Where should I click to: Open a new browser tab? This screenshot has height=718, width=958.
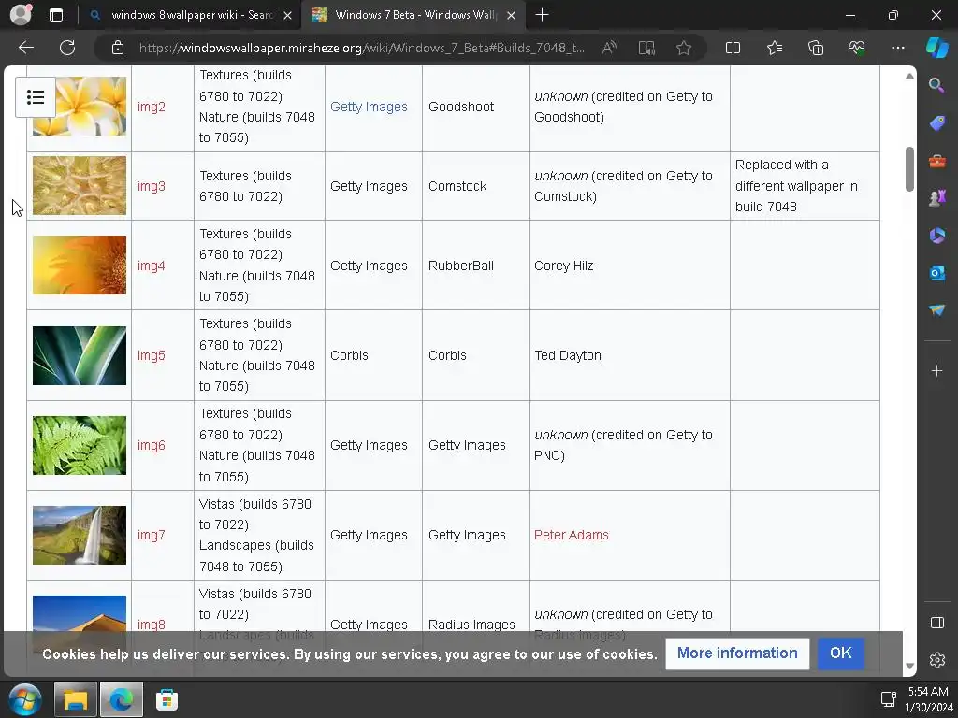tap(542, 15)
